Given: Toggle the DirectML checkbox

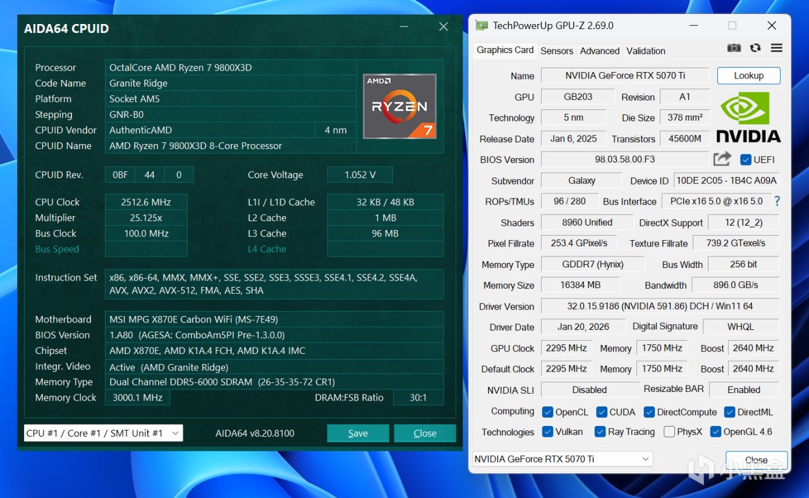Looking at the screenshot, I should [x=730, y=412].
